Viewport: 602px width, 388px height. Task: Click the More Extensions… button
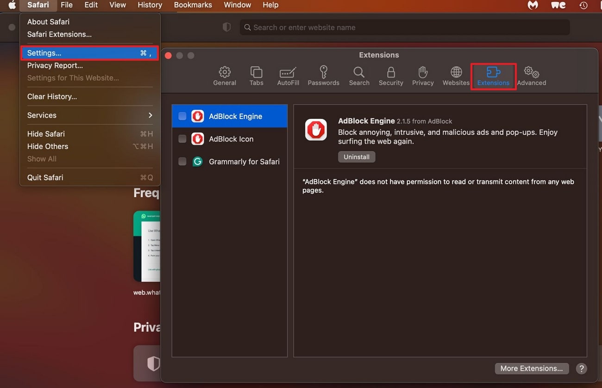(x=532, y=369)
